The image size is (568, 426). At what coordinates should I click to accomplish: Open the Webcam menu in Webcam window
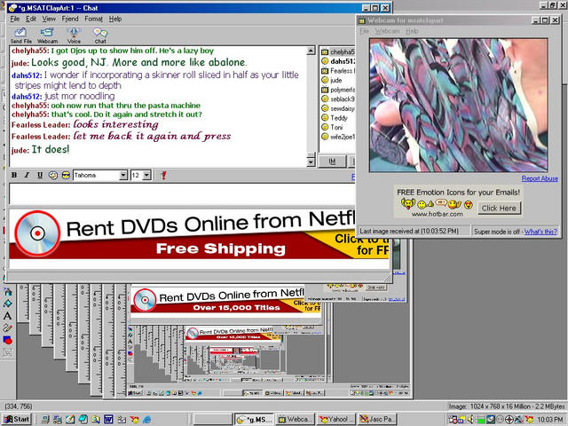point(387,31)
